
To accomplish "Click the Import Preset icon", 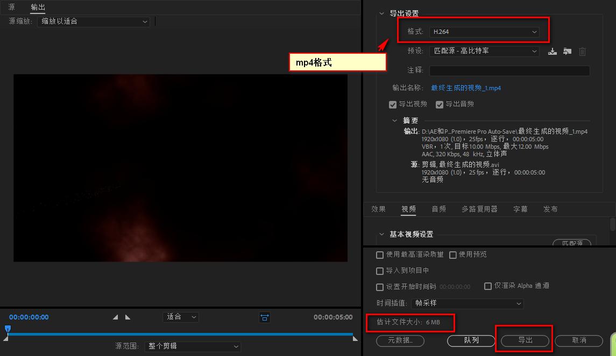I will [x=567, y=51].
